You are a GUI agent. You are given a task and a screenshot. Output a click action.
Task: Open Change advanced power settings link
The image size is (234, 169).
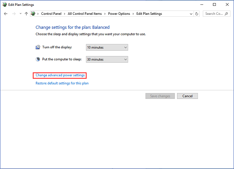[x=60, y=75]
